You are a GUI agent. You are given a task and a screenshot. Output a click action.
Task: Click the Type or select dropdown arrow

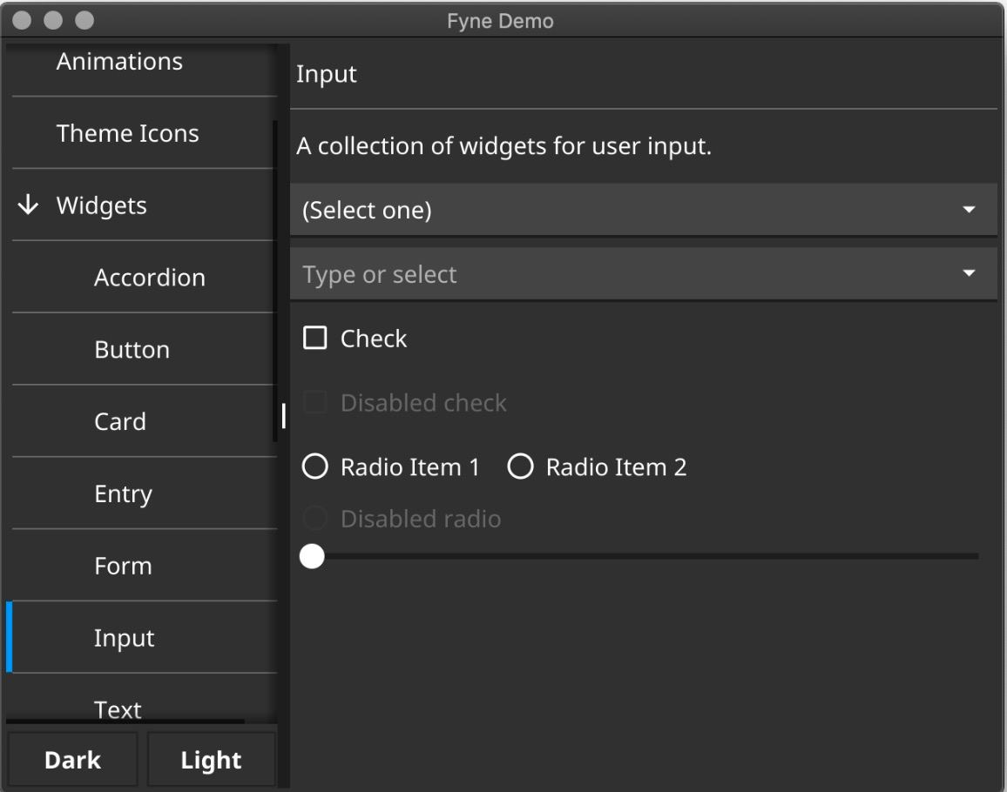click(x=969, y=273)
